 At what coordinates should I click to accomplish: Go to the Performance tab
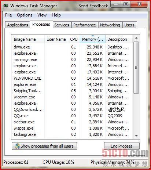85,25
